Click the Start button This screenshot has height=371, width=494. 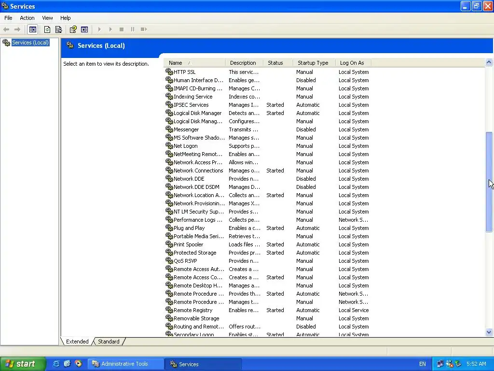[22, 364]
